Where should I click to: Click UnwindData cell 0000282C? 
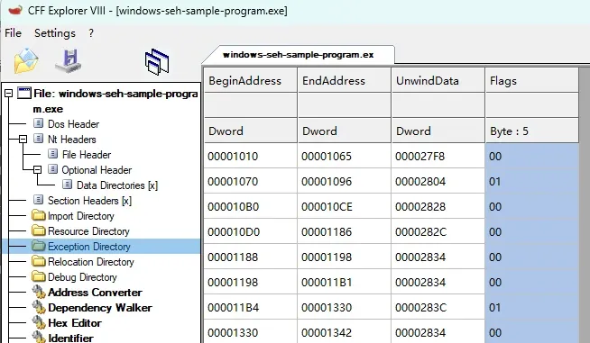coord(438,231)
